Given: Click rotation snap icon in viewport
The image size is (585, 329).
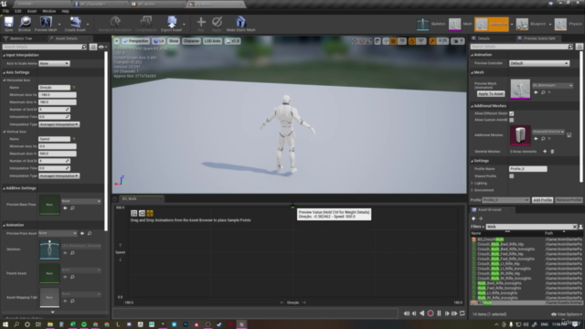Looking at the screenshot, I should pyautogui.click(x=412, y=41).
